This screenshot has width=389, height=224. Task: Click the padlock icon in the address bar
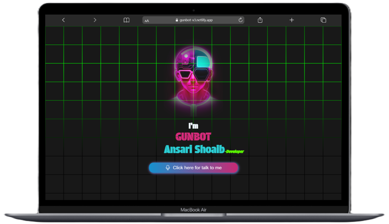(x=177, y=20)
